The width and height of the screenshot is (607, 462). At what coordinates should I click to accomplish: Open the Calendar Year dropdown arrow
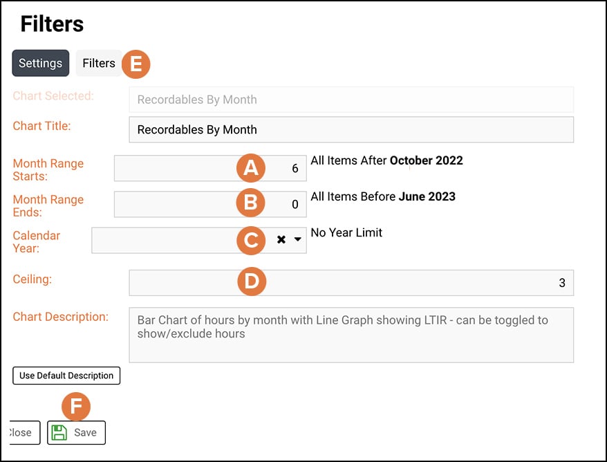click(298, 239)
